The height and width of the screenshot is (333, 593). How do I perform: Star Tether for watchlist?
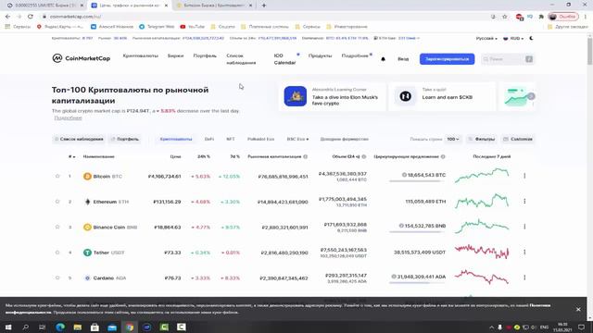57,253
